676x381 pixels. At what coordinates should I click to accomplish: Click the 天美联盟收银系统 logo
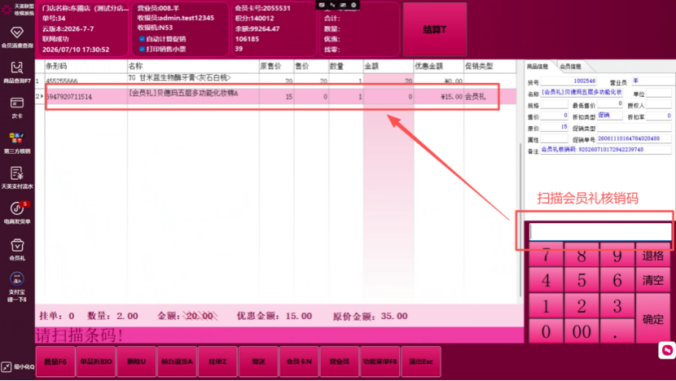click(17, 10)
